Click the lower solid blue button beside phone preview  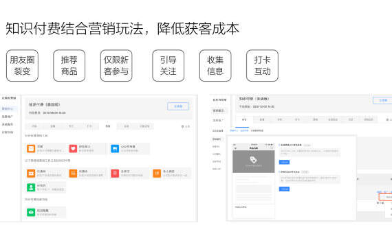coord(284,189)
